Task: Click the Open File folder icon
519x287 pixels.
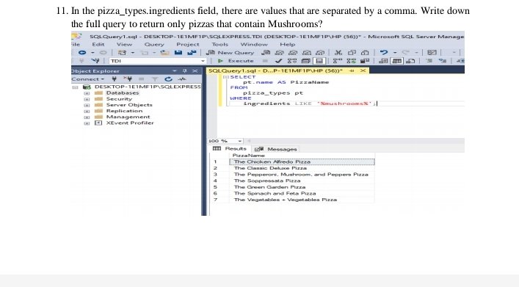Action: [164, 52]
